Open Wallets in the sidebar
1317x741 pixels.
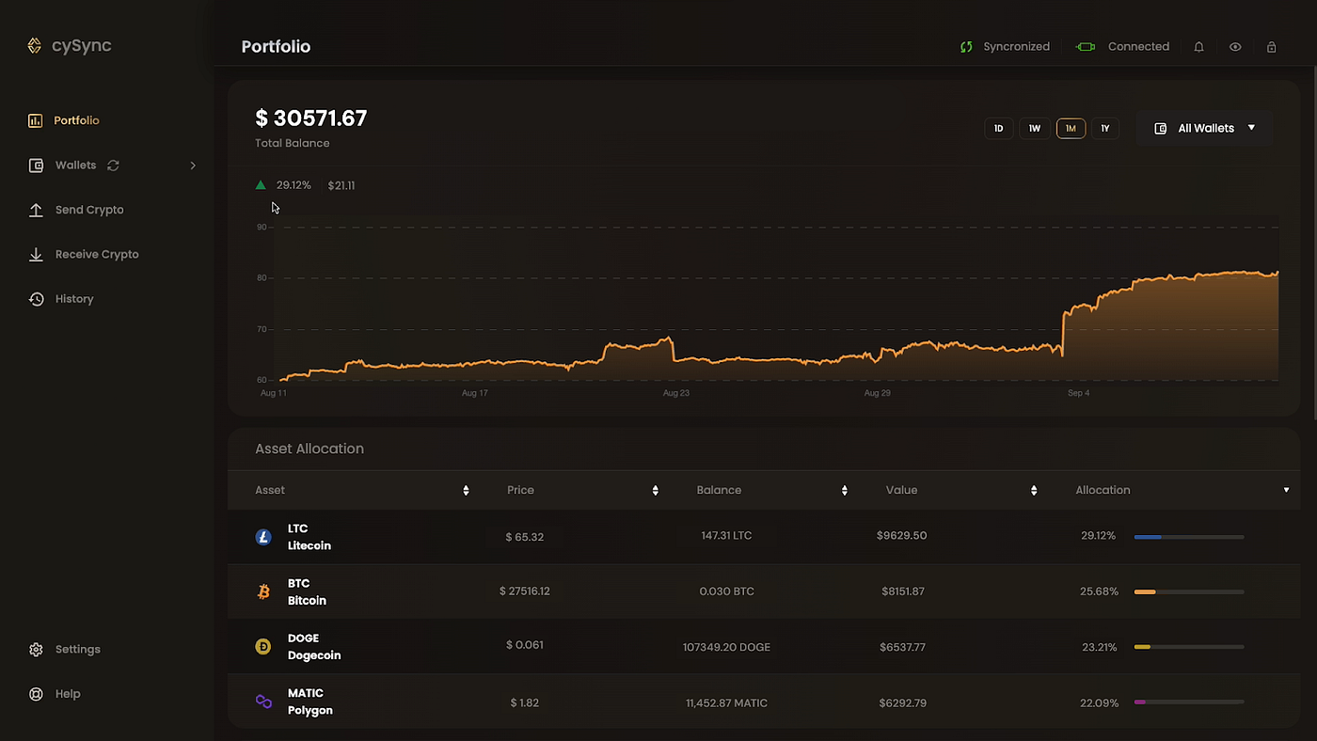[x=75, y=166]
